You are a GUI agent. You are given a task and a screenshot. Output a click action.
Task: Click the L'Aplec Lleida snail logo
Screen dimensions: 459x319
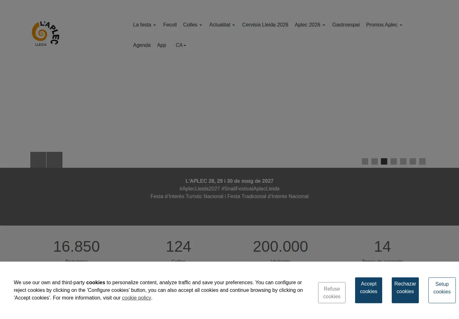(46, 33)
